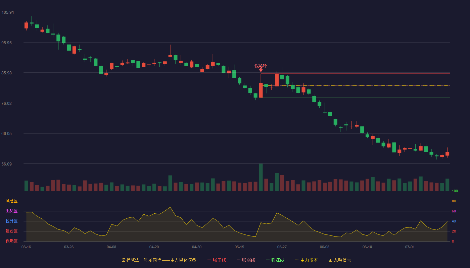Click the 07-01 date axis label
This screenshot has width=470, height=268.
pos(410,247)
